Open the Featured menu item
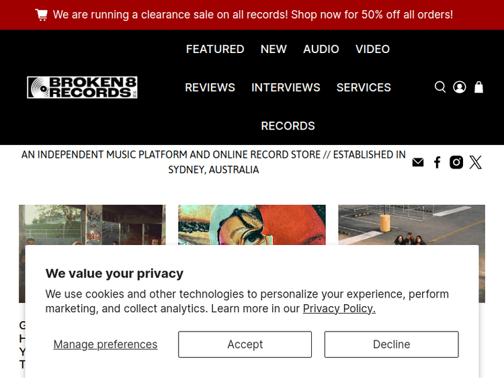This screenshot has width=504, height=378. point(215,49)
